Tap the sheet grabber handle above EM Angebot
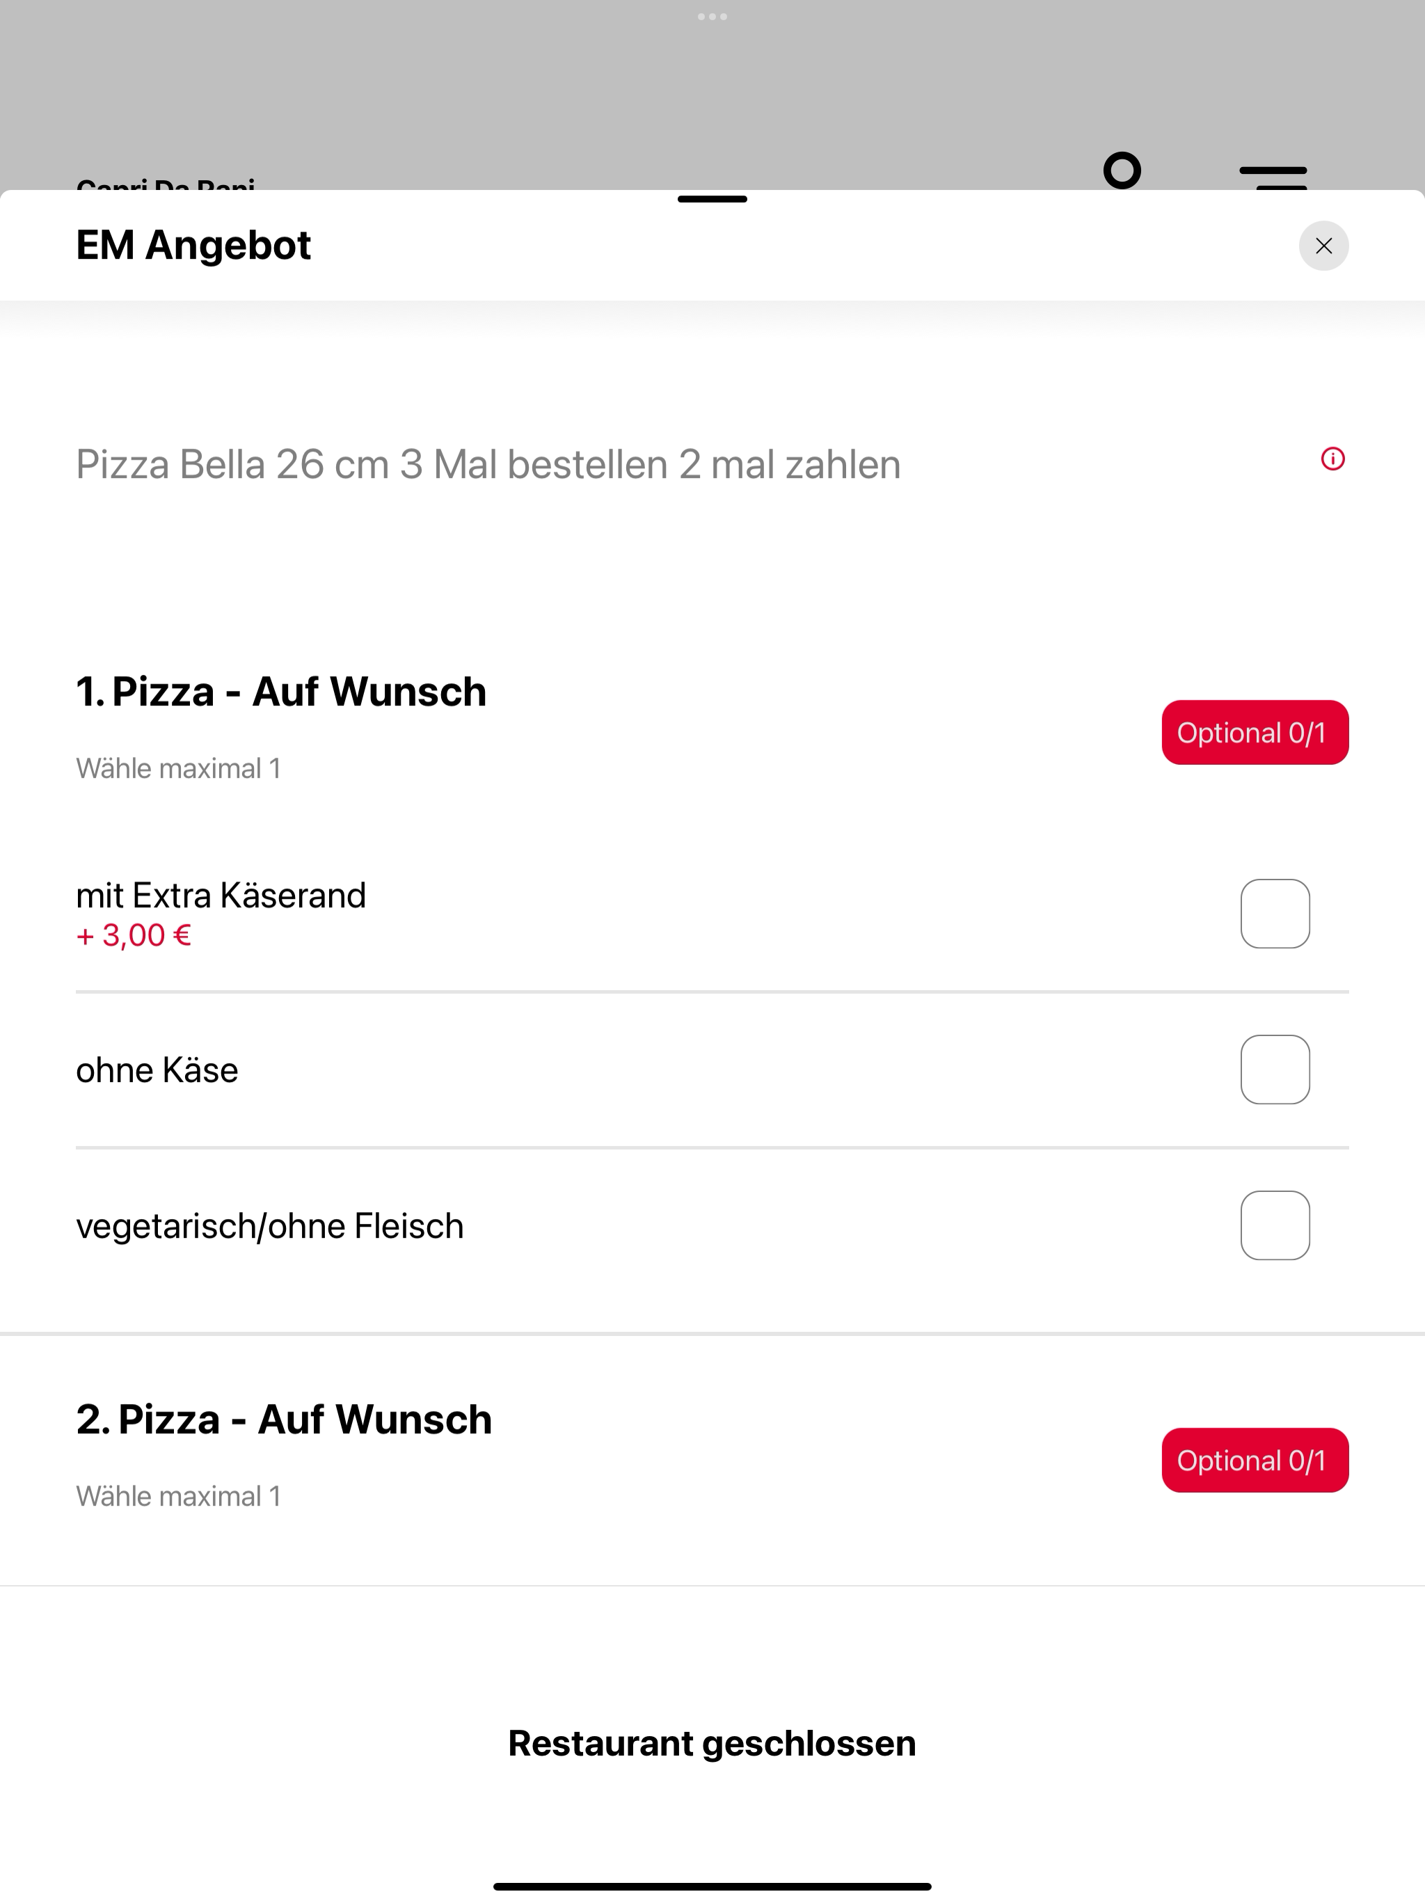The width and height of the screenshot is (1425, 1901). coord(712,200)
